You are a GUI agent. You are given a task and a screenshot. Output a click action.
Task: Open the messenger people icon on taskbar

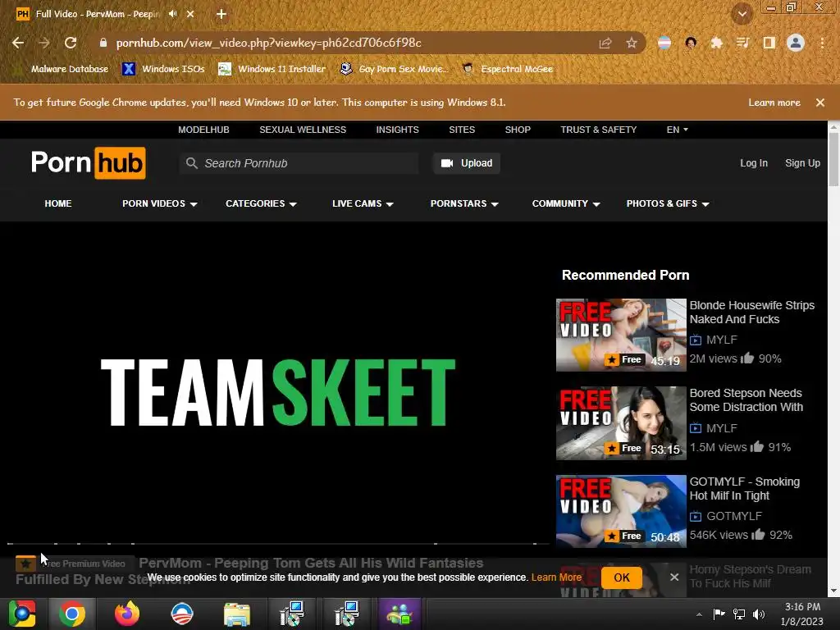click(x=399, y=614)
